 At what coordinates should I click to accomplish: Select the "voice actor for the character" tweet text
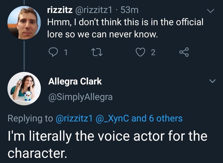click(107, 143)
